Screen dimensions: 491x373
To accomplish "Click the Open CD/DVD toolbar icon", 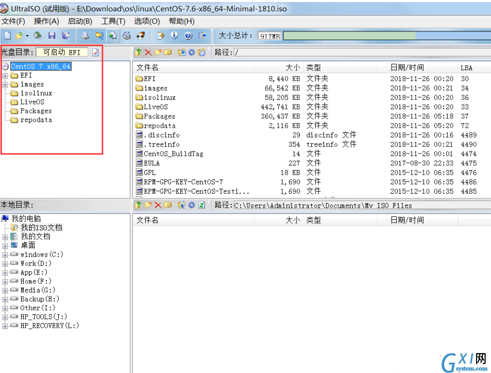I will [x=38, y=36].
